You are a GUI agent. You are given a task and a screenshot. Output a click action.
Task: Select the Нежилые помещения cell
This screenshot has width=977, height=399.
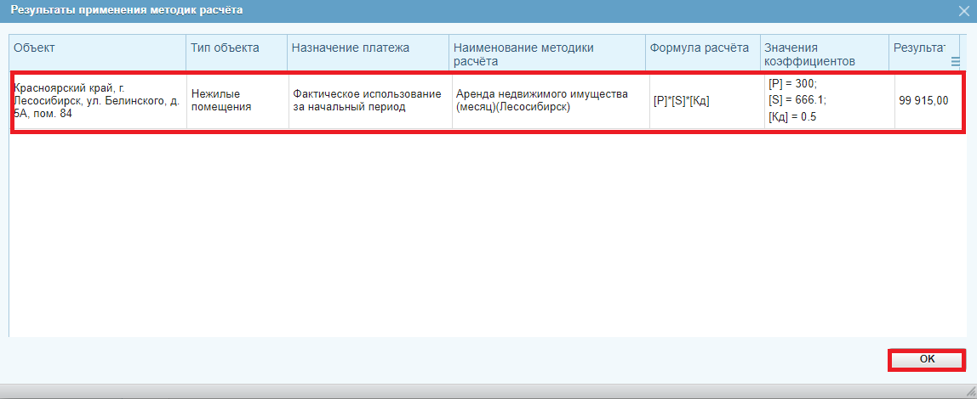pyautogui.click(x=237, y=100)
